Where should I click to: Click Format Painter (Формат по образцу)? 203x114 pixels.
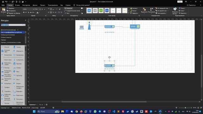pyautogui.click(x=13, y=13)
